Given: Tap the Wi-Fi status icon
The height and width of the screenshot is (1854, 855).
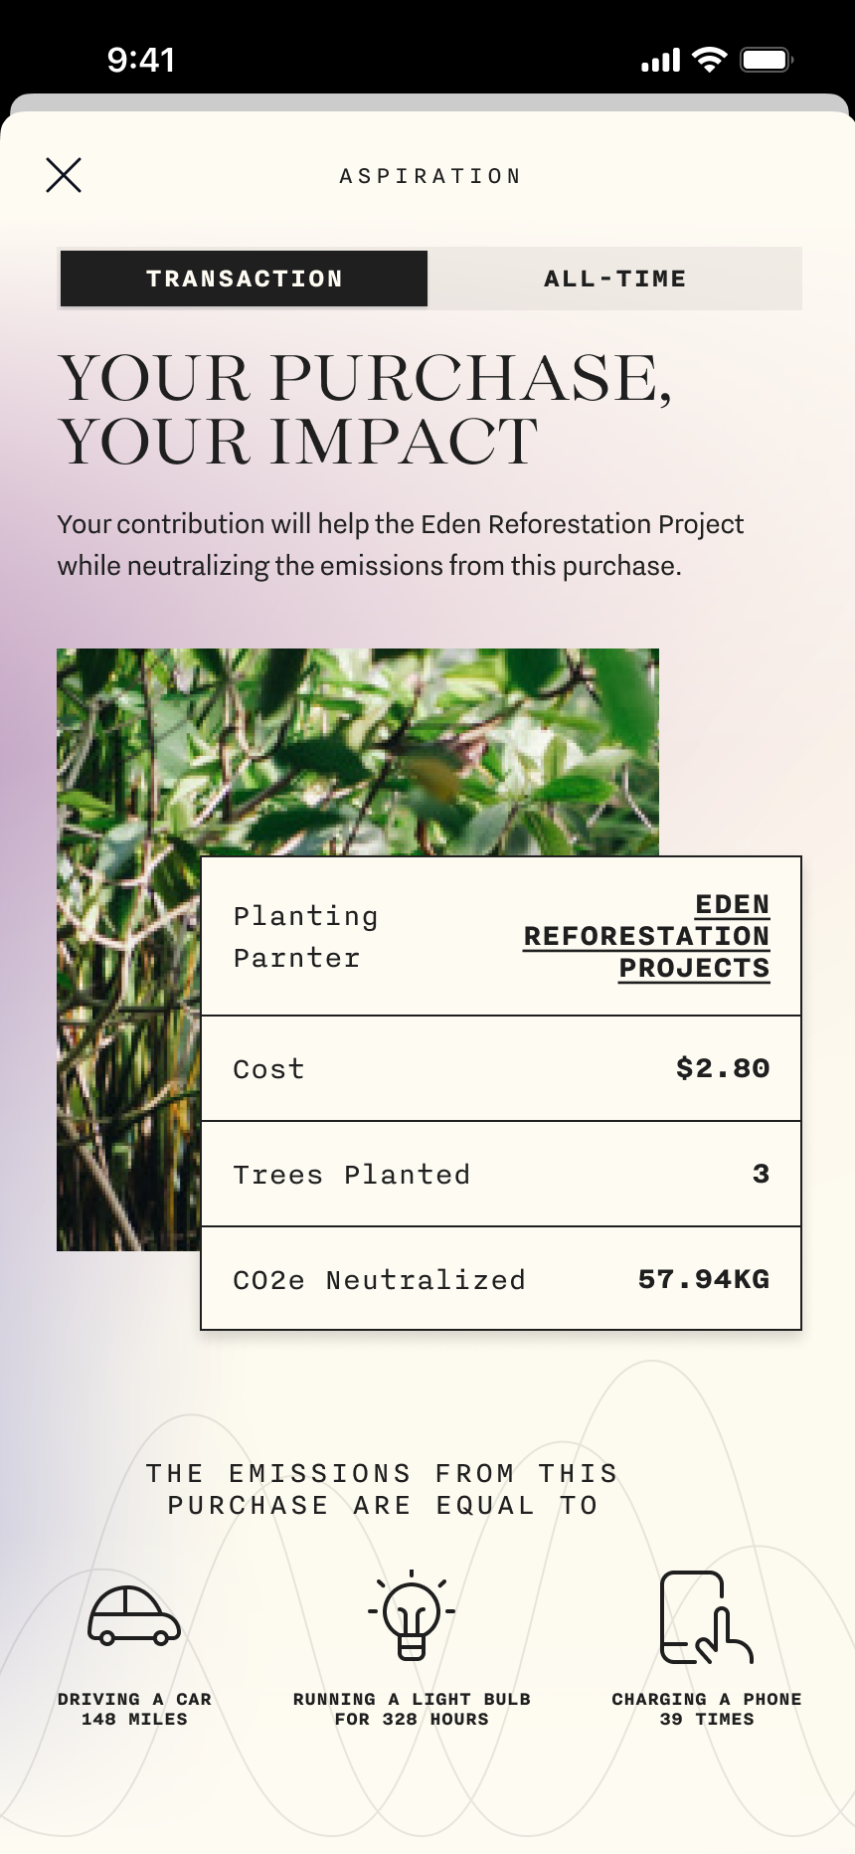Looking at the screenshot, I should click(709, 60).
